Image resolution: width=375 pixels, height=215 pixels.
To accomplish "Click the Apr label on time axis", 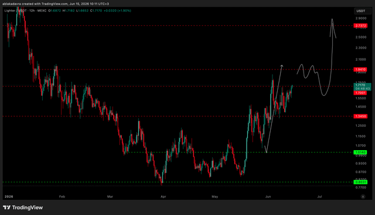I will click(163, 197).
